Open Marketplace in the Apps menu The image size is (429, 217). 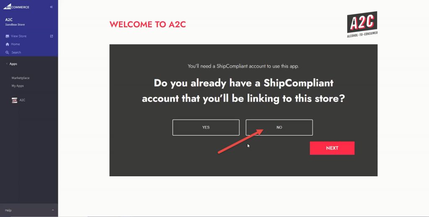[x=21, y=78]
